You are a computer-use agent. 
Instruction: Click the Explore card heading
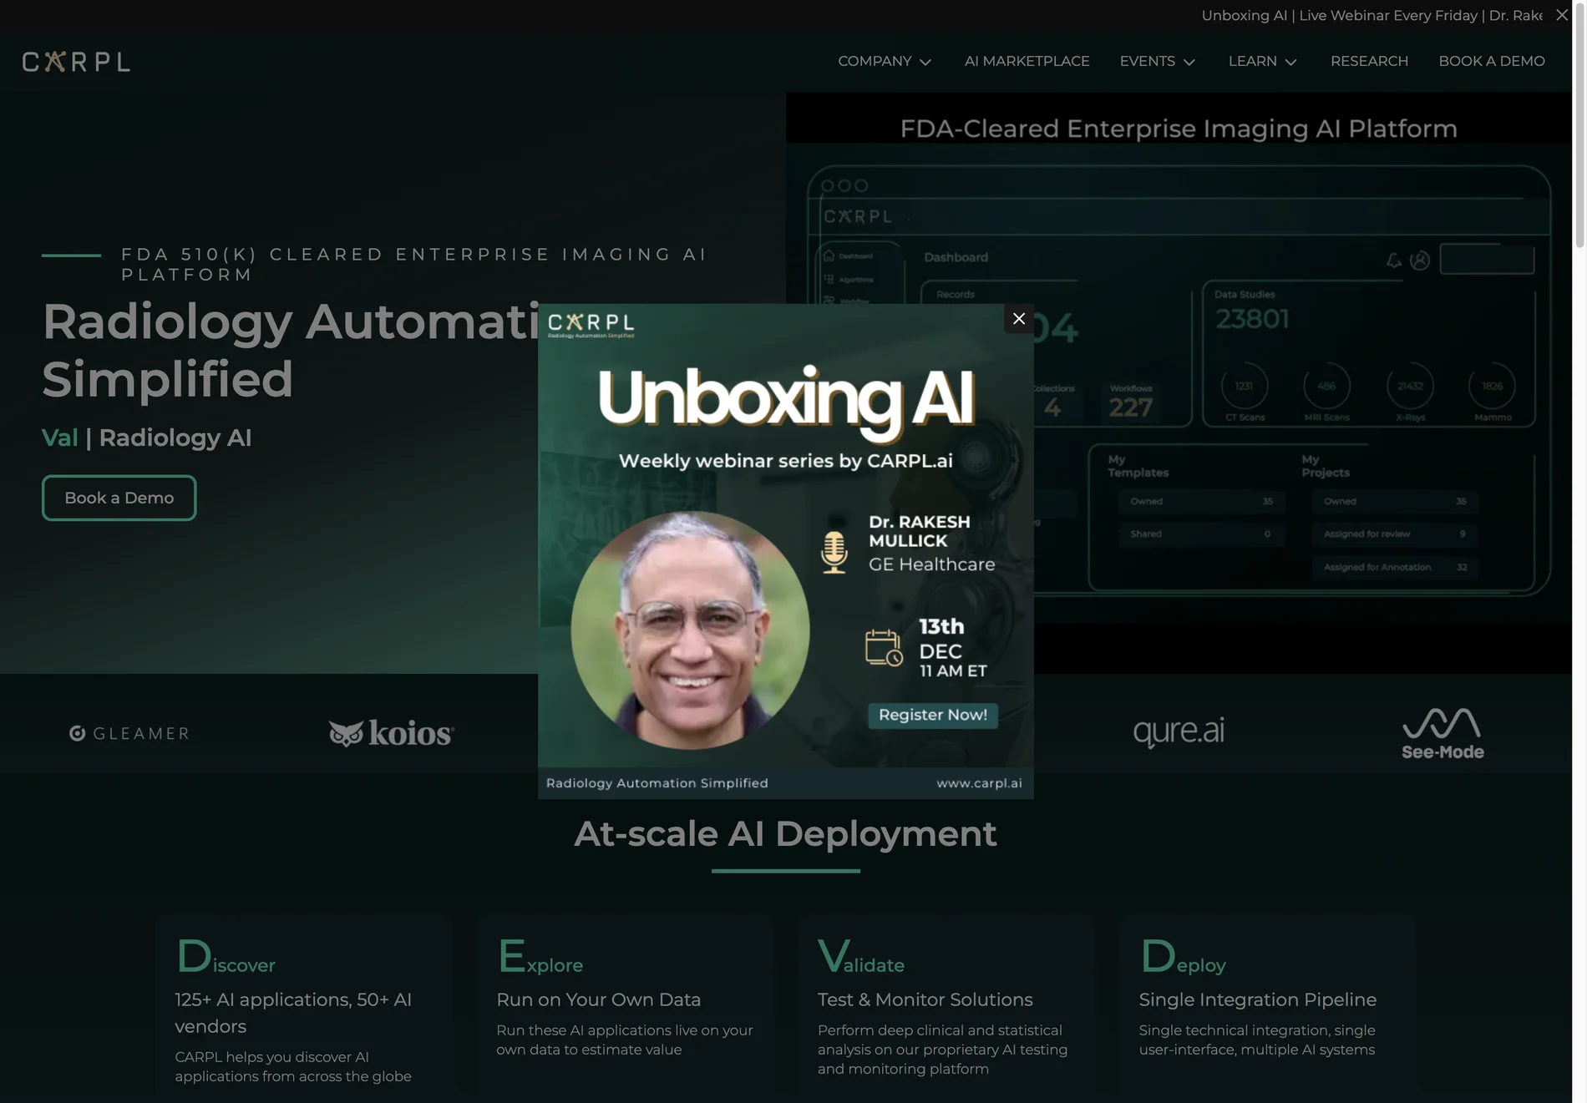(540, 956)
